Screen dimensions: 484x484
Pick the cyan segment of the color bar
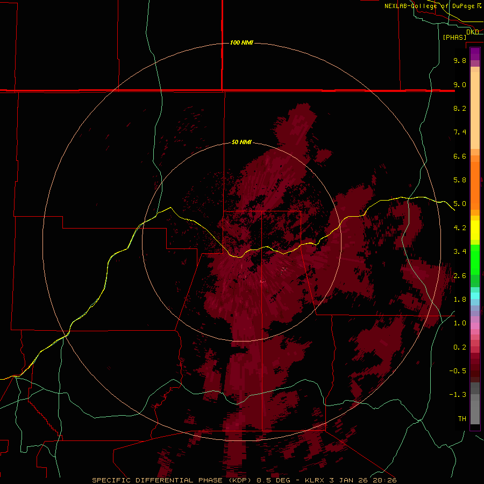[x=475, y=296]
